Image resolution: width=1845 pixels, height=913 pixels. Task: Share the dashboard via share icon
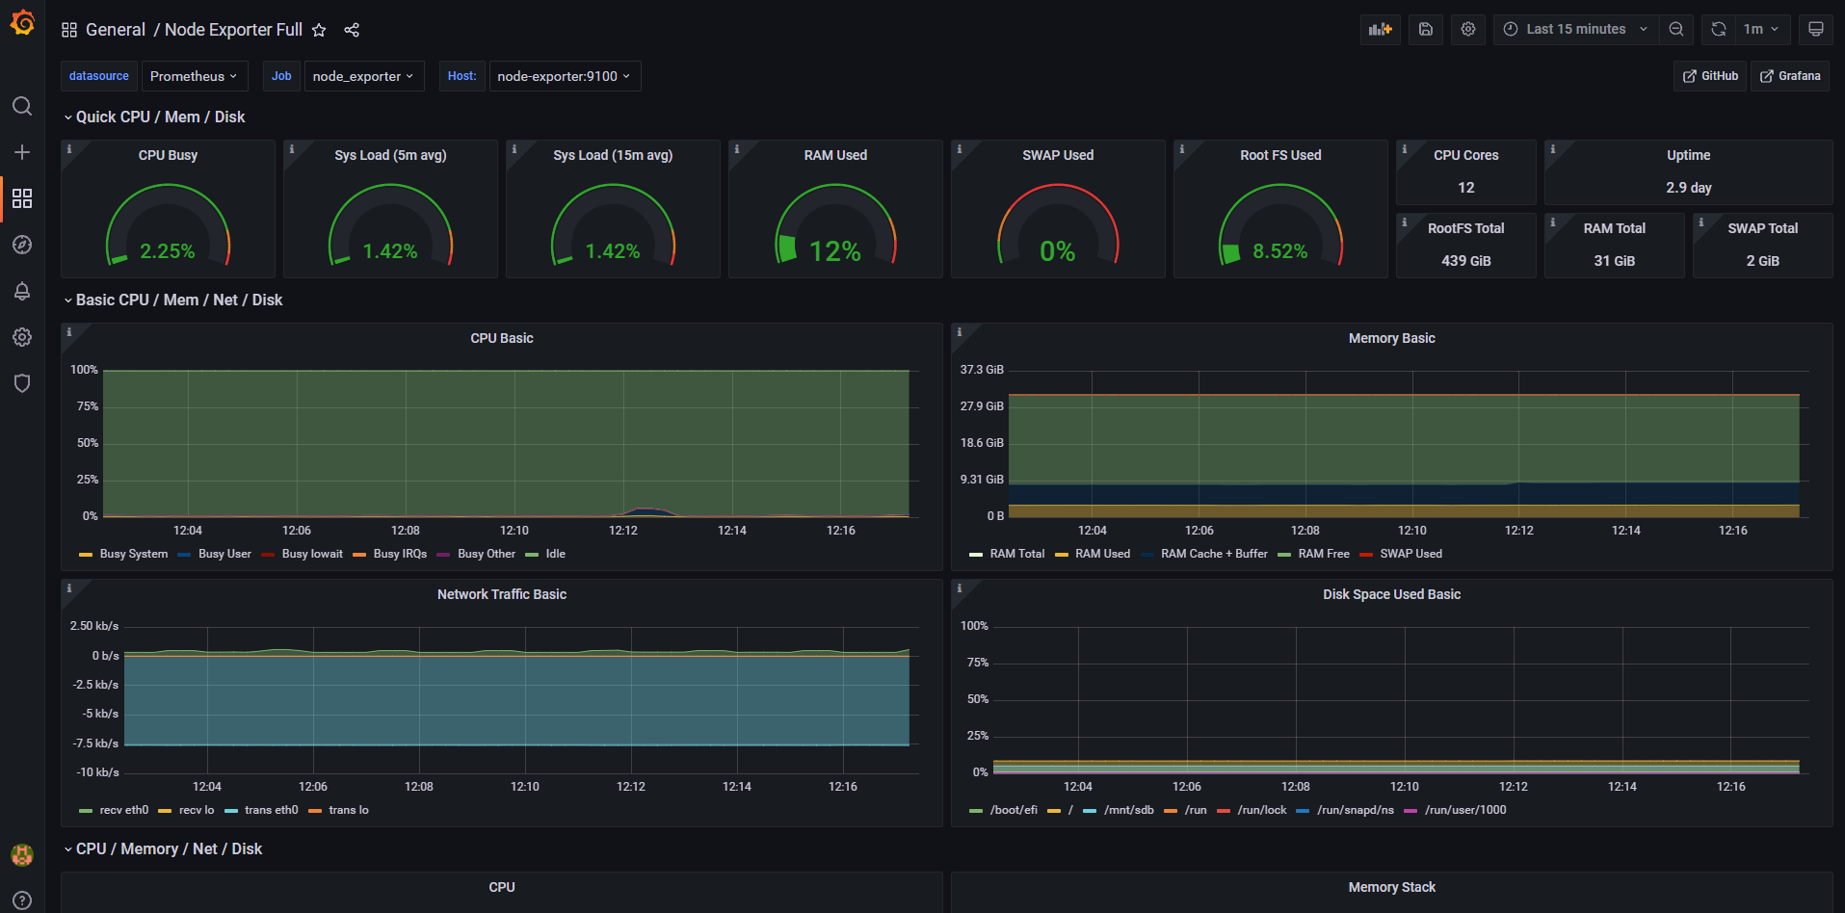(352, 30)
